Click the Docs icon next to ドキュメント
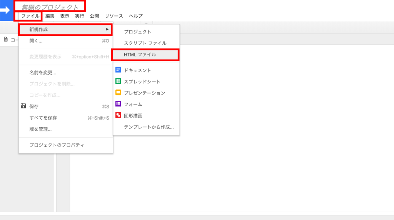 pyautogui.click(x=118, y=70)
